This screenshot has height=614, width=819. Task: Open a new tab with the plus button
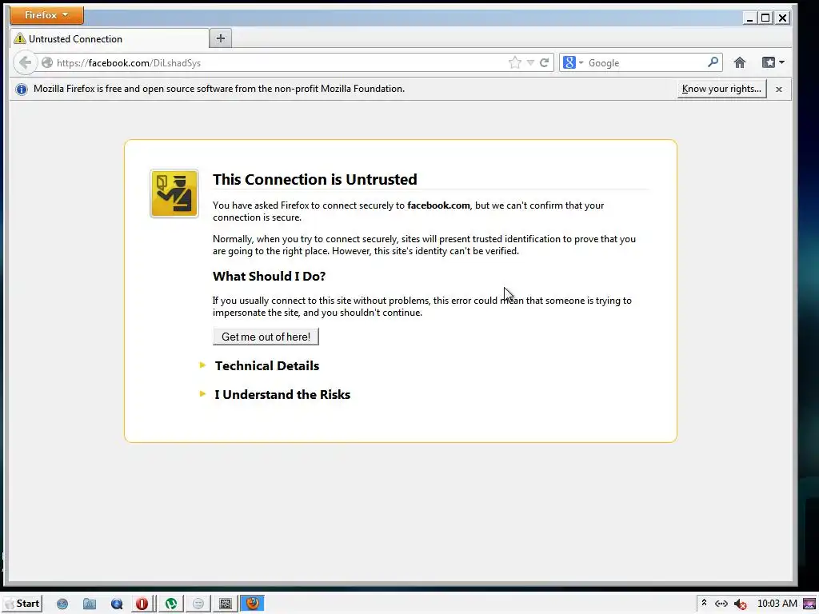tap(221, 38)
